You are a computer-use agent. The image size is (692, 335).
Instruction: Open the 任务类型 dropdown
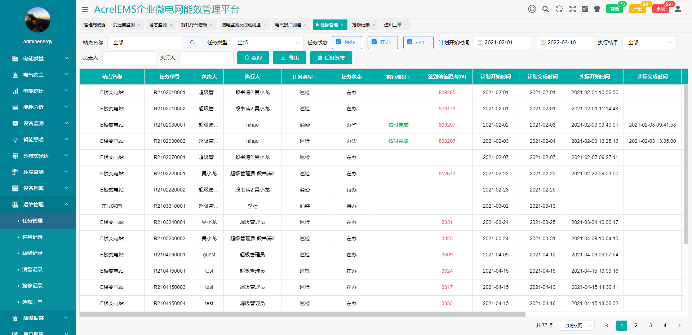[x=268, y=43]
